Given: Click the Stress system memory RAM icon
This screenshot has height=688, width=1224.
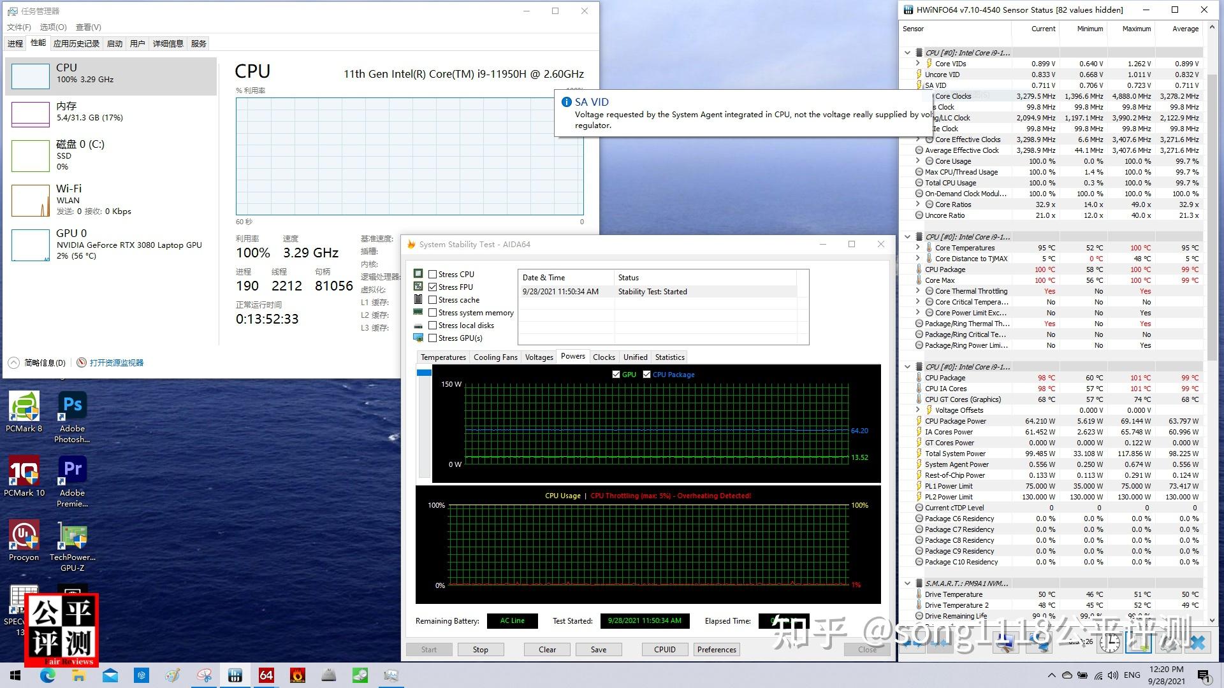Looking at the screenshot, I should coord(419,313).
